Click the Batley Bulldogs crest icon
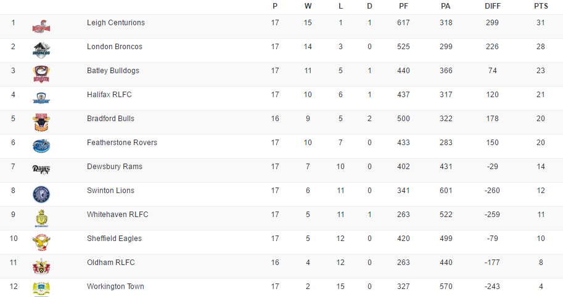Image resolution: width=563 pixels, height=297 pixels. click(41, 74)
